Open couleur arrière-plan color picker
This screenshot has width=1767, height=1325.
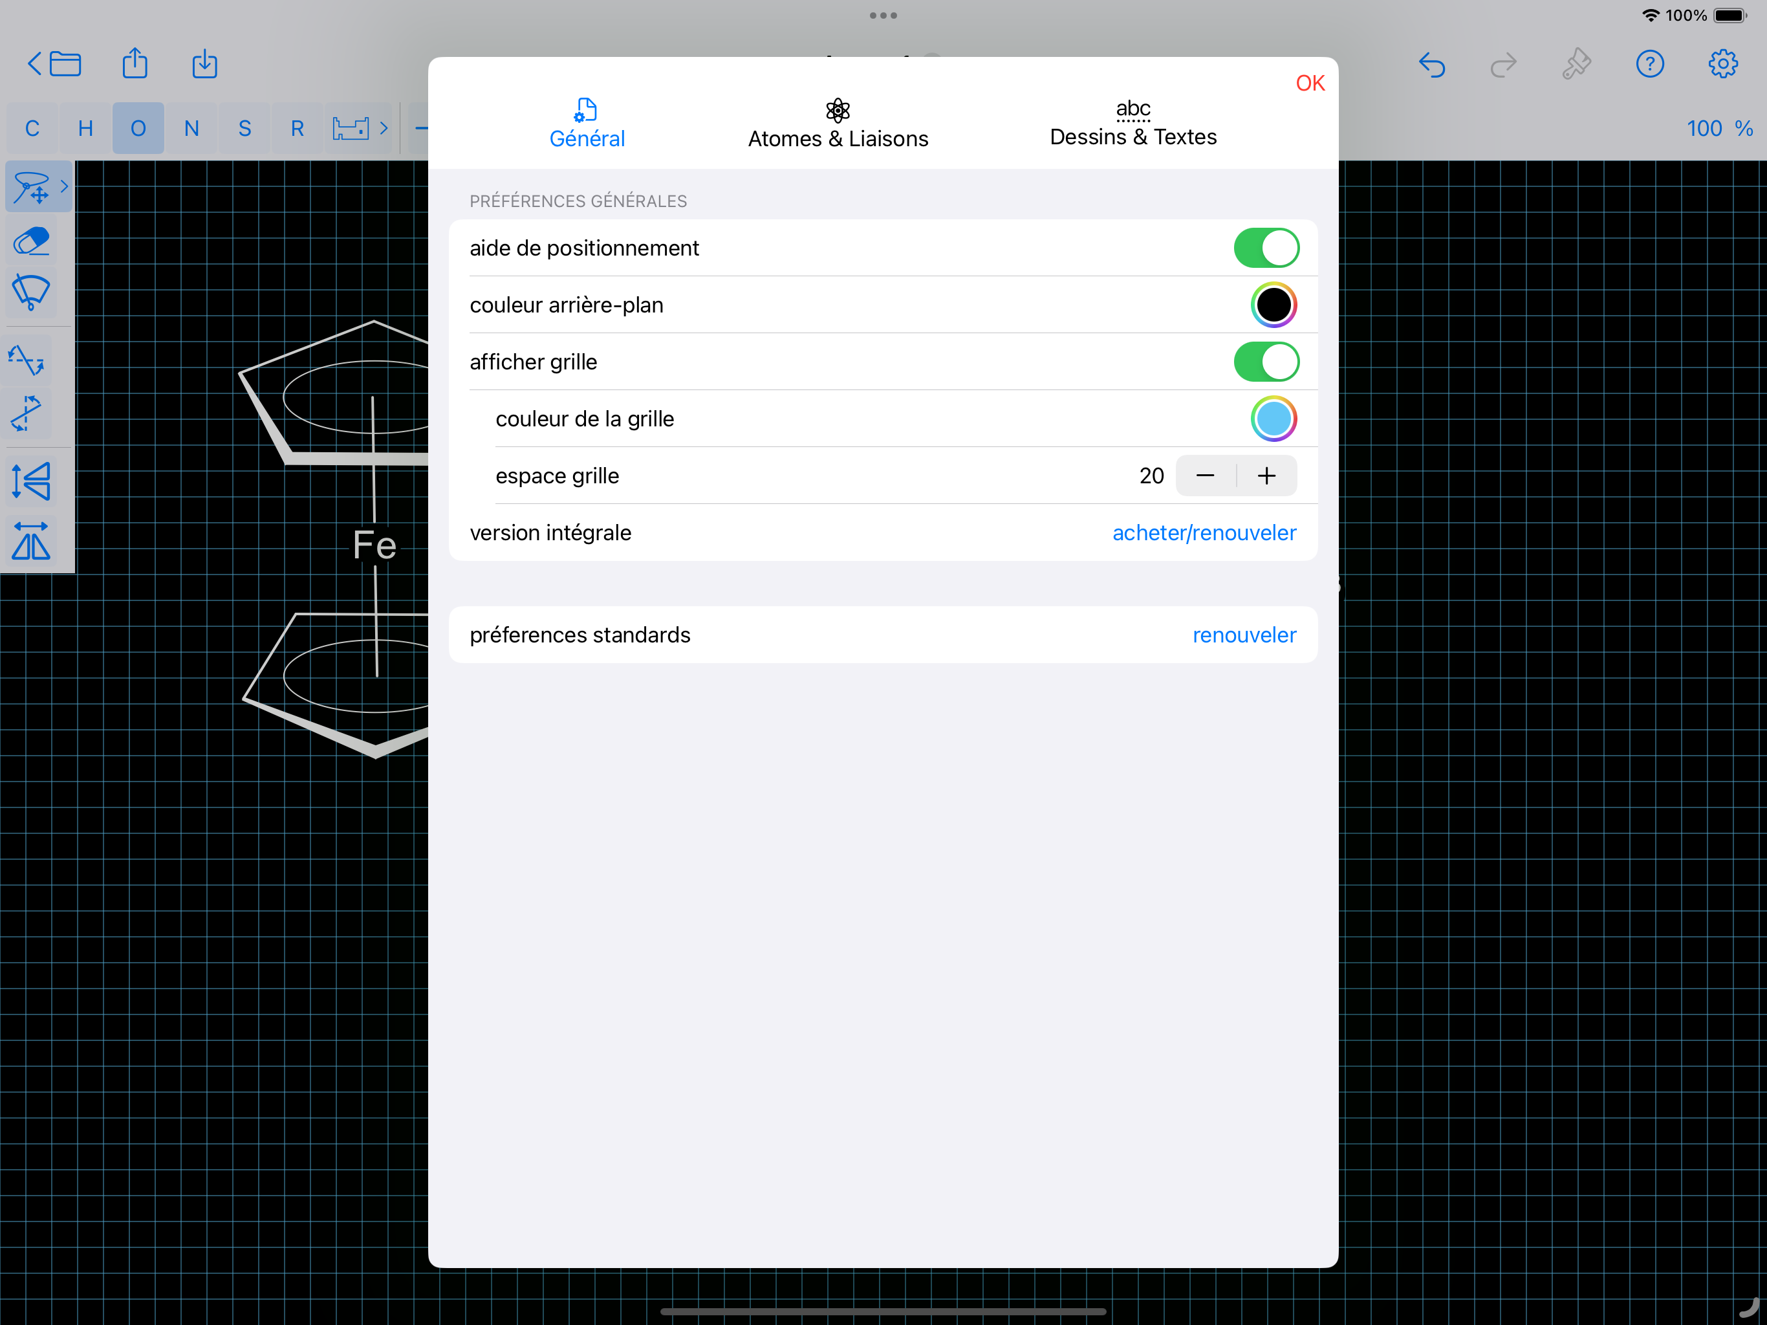click(1274, 305)
